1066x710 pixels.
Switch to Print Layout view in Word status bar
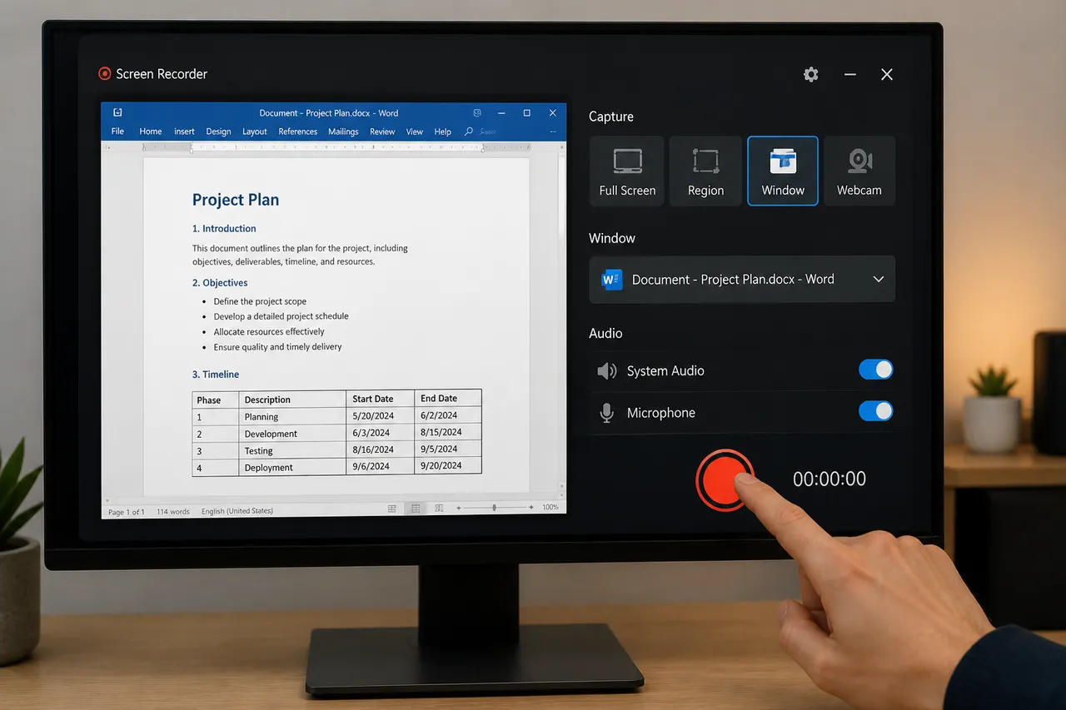click(416, 508)
